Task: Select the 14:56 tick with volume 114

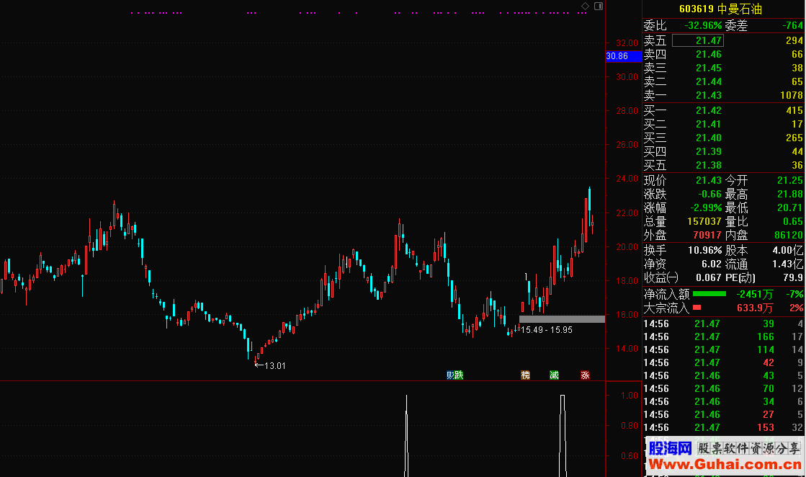Action: pyautogui.click(x=723, y=349)
